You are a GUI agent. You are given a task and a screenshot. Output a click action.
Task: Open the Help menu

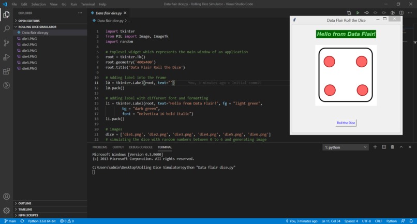tap(102, 4)
